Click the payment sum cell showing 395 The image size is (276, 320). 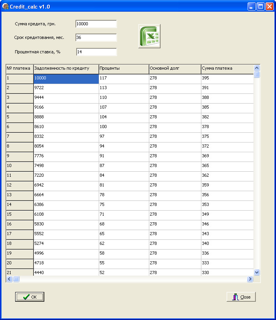[227, 78]
